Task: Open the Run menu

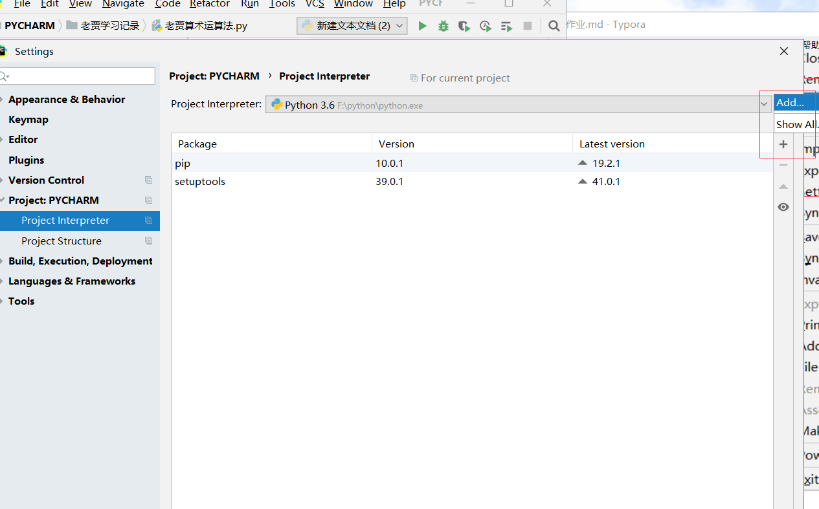Action: 250,4
